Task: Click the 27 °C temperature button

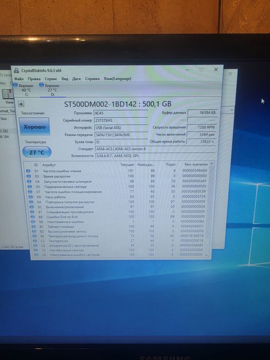Action: tap(37, 152)
